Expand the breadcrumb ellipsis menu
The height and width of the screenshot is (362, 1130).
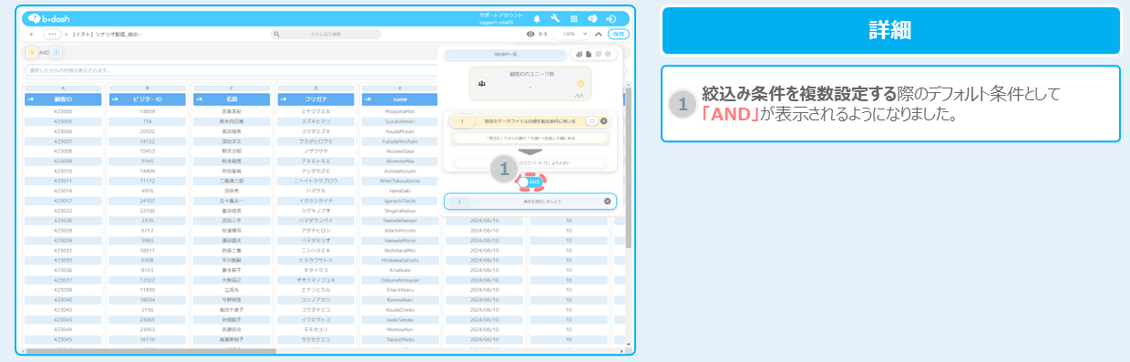52,34
